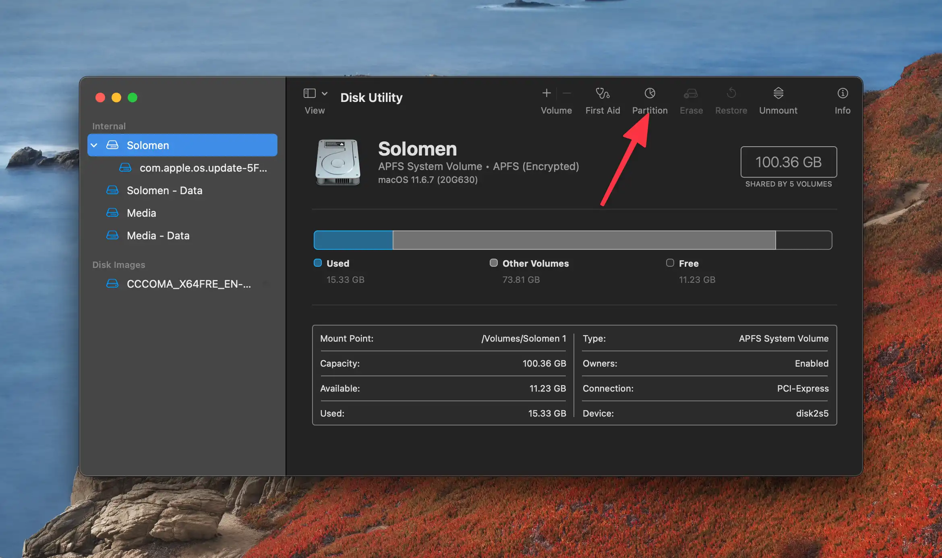Open the View dropdown chevron
942x558 pixels.
tap(325, 93)
